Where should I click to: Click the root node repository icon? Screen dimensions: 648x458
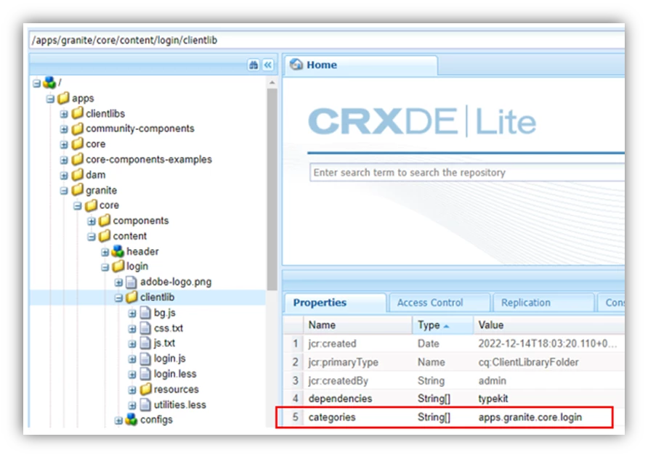[49, 83]
